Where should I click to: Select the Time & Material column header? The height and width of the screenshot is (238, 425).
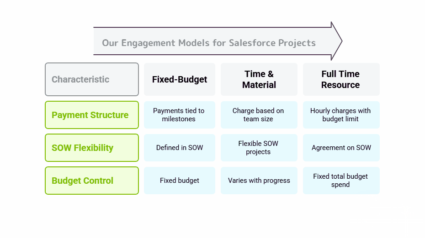pos(259,79)
